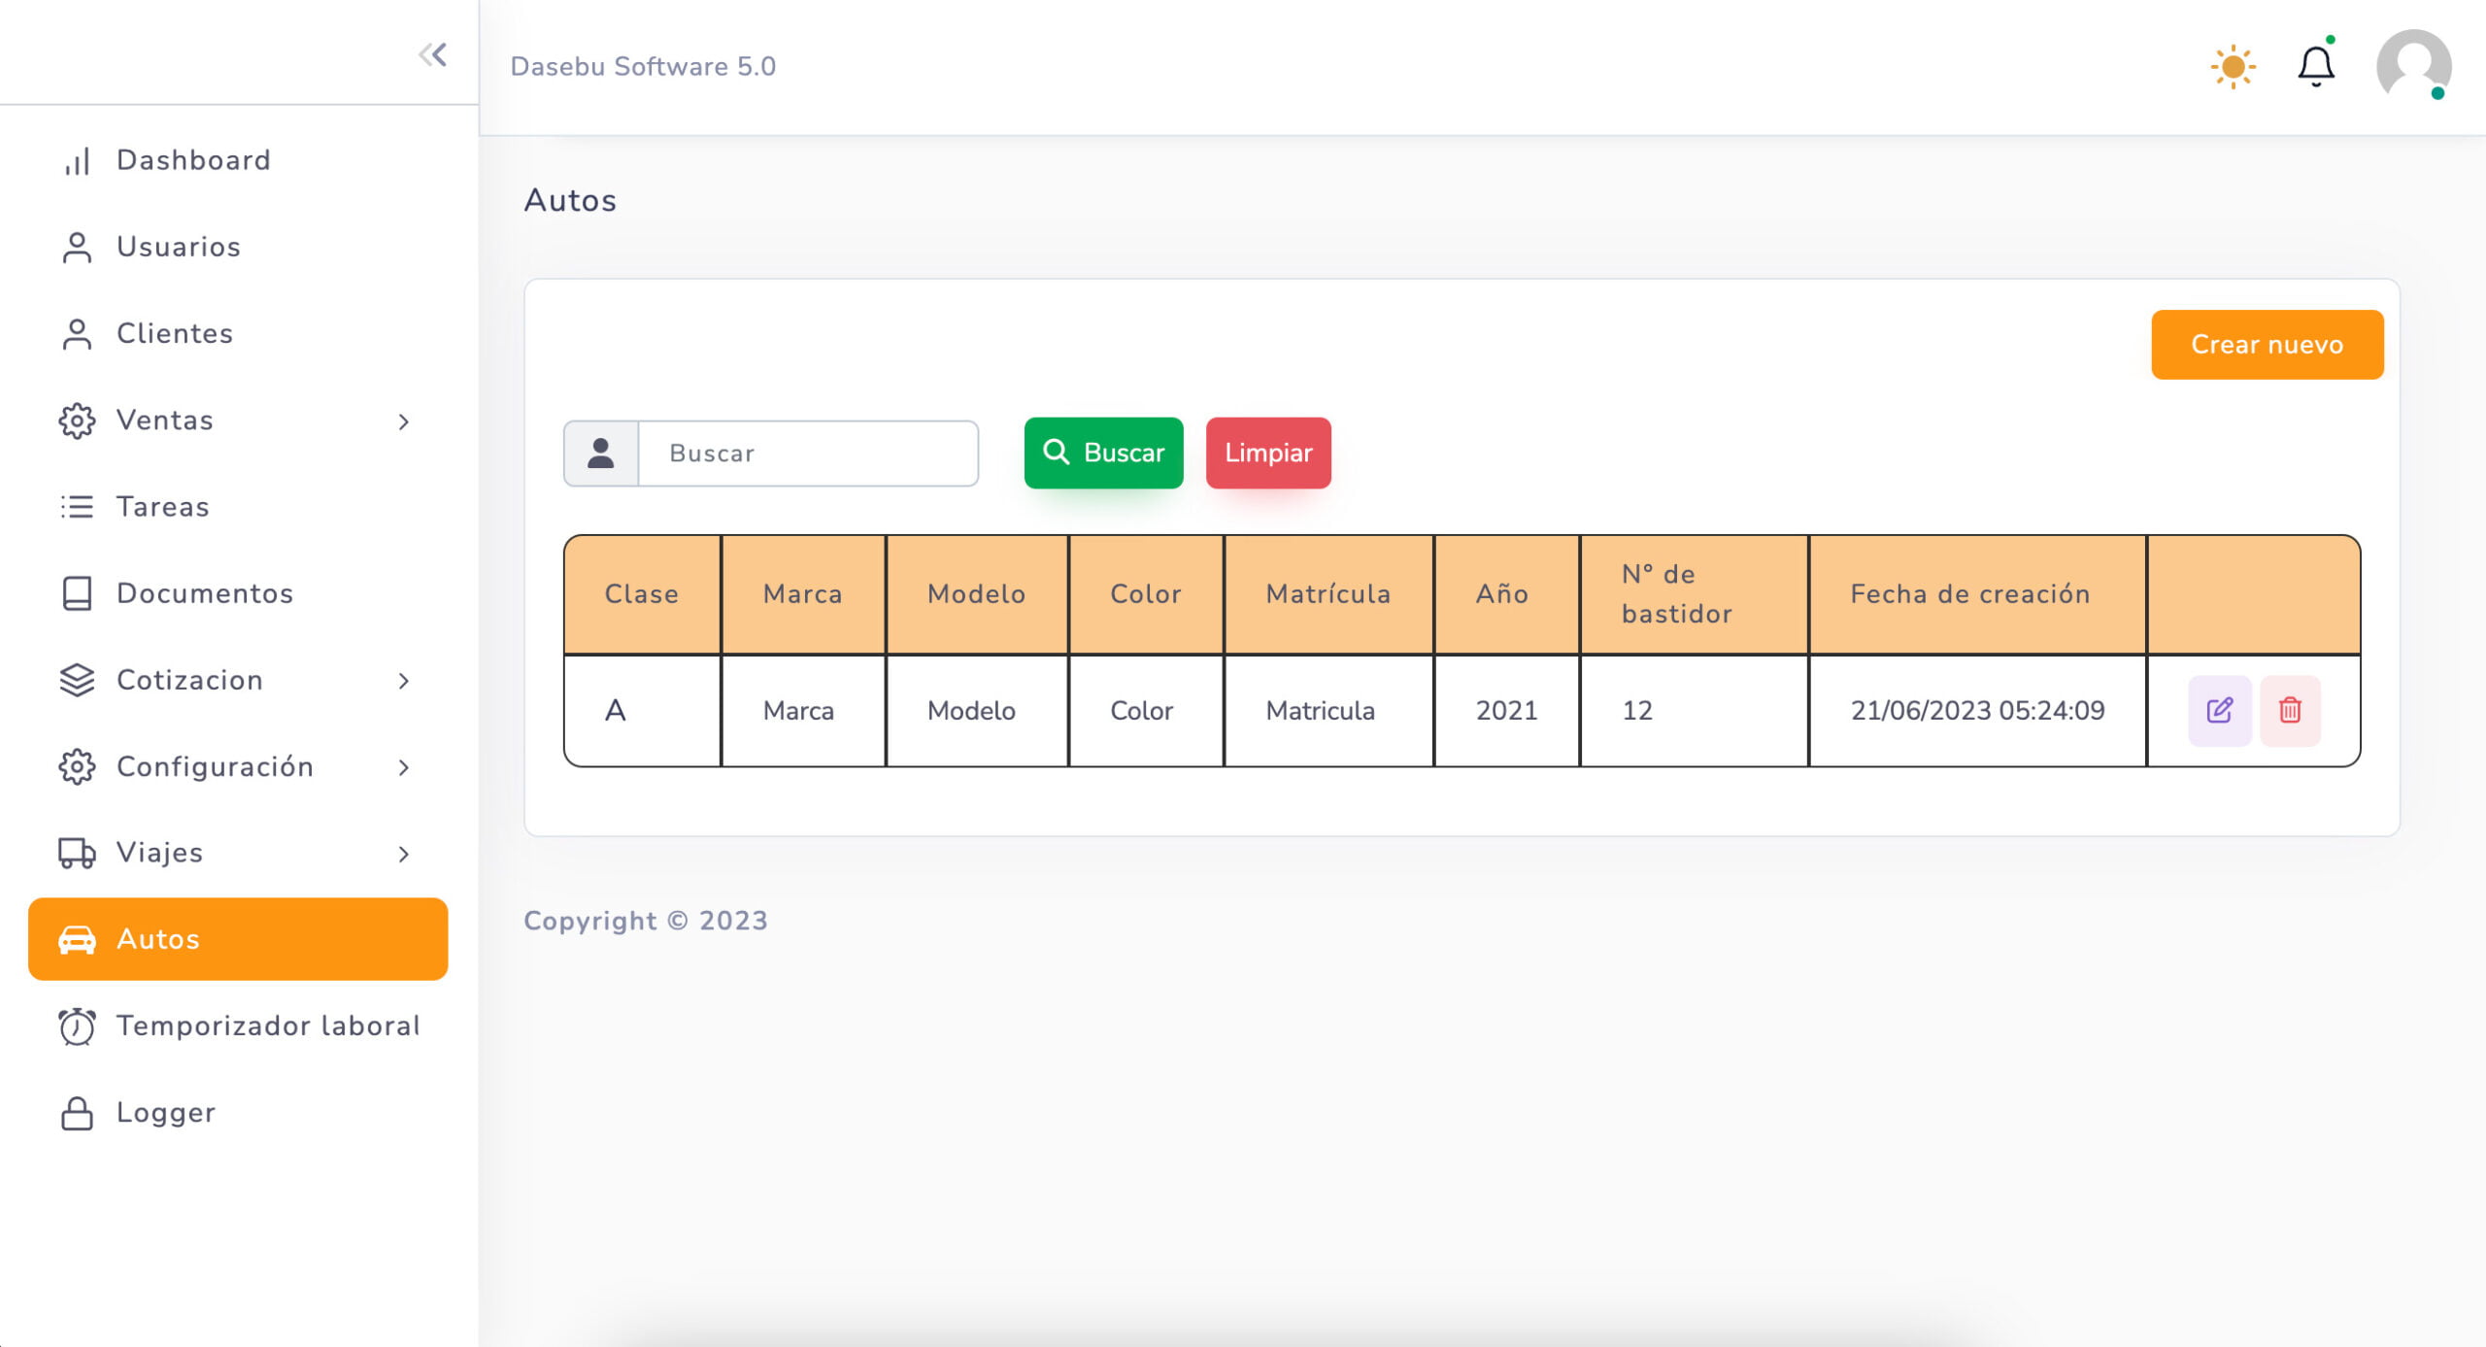Open Temporizador laboral page
2486x1347 pixels.
[238, 1026]
